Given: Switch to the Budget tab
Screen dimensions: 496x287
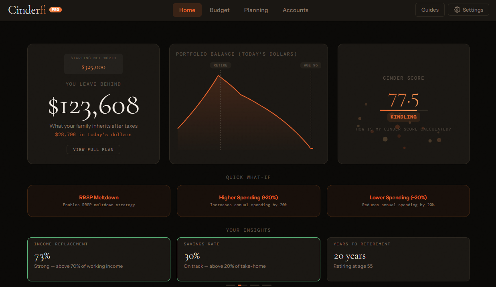Looking at the screenshot, I should tap(220, 10).
